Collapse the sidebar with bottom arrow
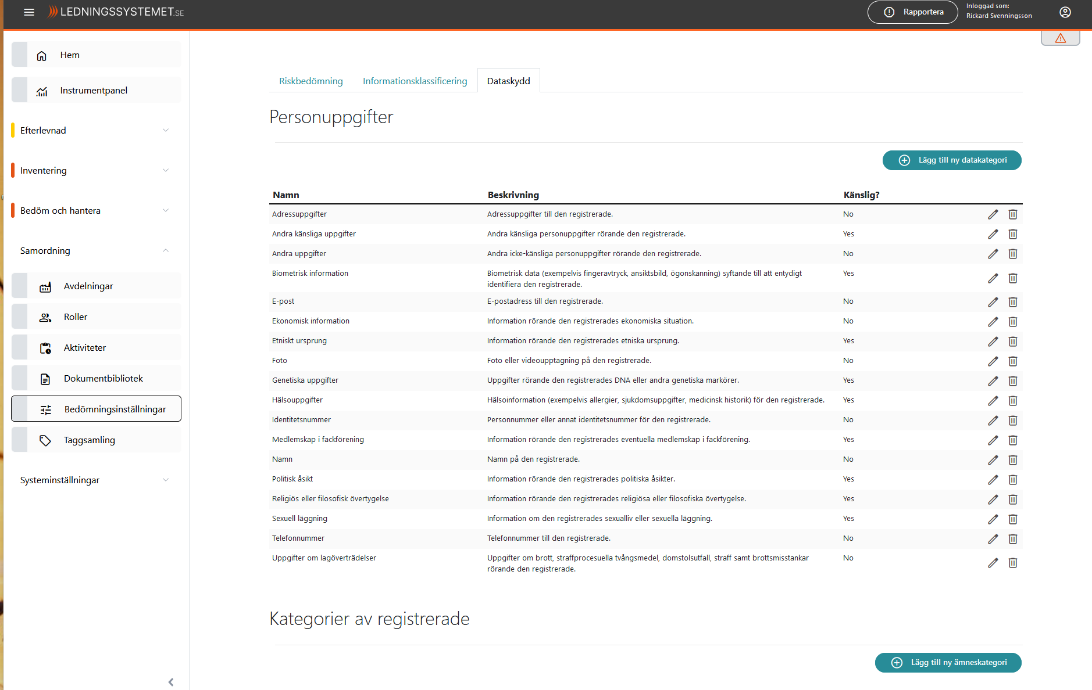 click(170, 682)
